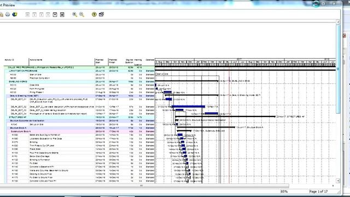350x197 pixels.
Task: Click the vertical scrollbar down arrow
Action: pos(338,181)
